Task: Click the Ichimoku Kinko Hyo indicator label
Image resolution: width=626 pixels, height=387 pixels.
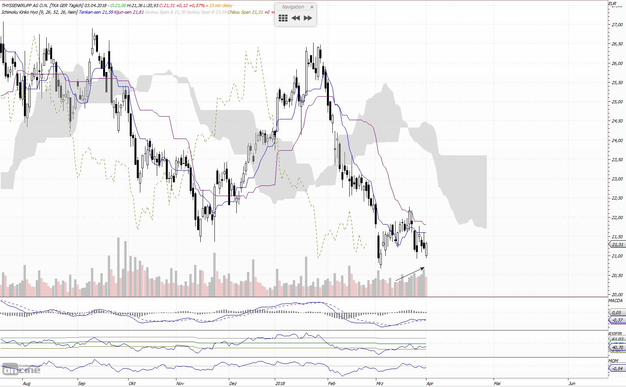Action: click(x=19, y=12)
